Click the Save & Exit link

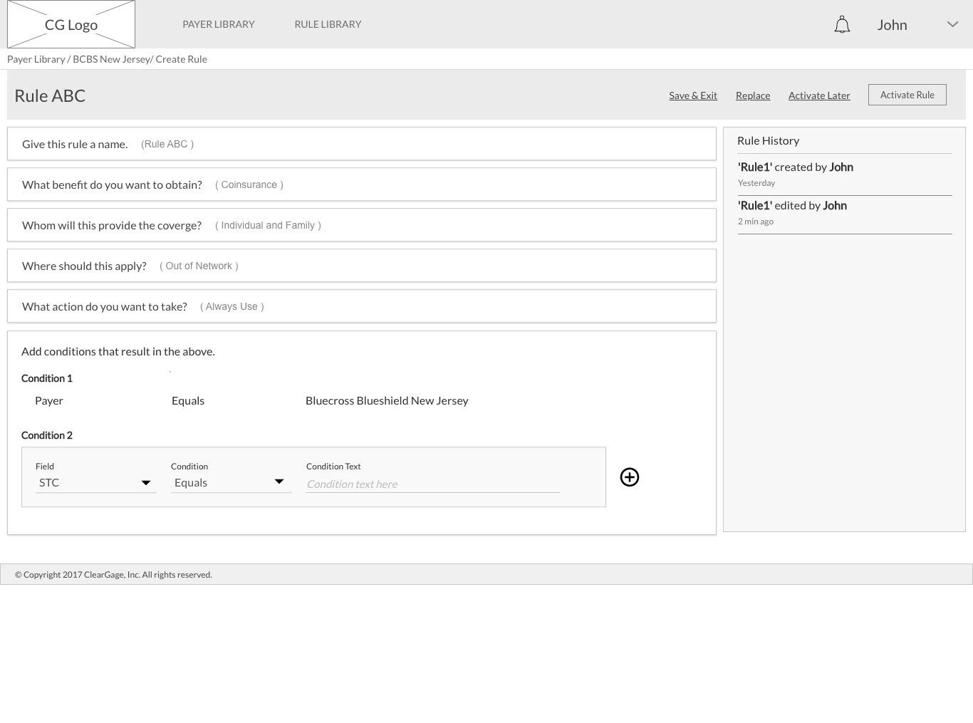693,95
